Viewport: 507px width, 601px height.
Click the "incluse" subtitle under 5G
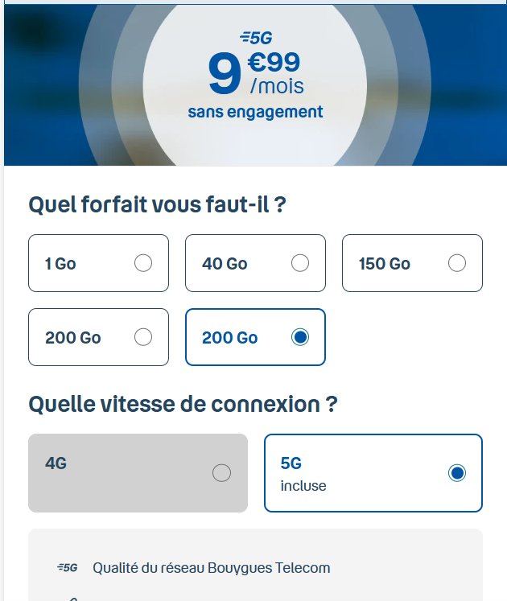tap(303, 486)
